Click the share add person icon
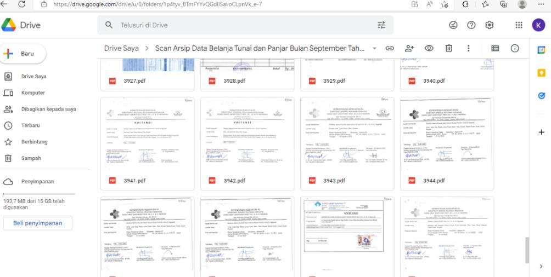Screen dimensions: 551x277 [409, 48]
